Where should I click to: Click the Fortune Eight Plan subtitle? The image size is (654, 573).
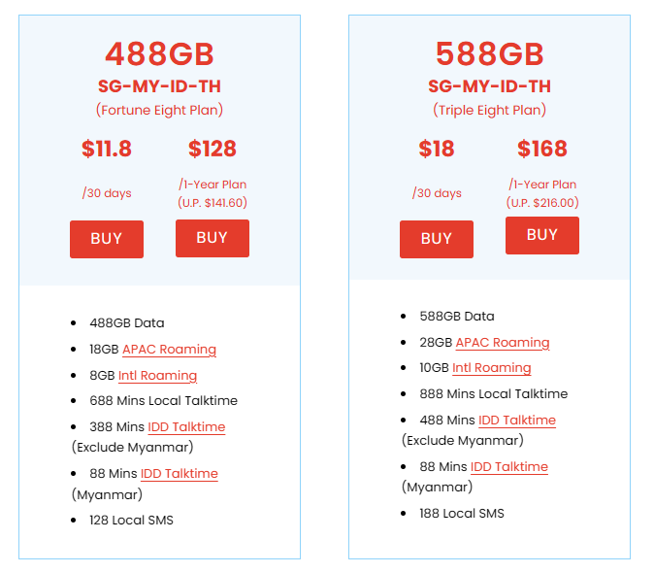coord(159,110)
